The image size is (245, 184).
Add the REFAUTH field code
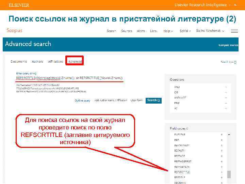(x=222, y=151)
